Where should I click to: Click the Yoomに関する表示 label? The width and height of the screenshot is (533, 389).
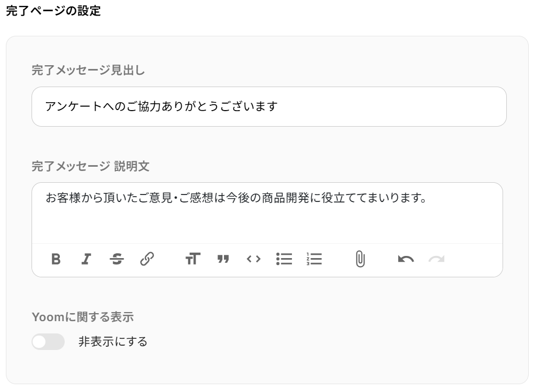pos(83,317)
